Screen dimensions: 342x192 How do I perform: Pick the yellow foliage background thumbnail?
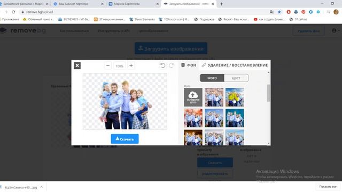[x=235, y=97]
